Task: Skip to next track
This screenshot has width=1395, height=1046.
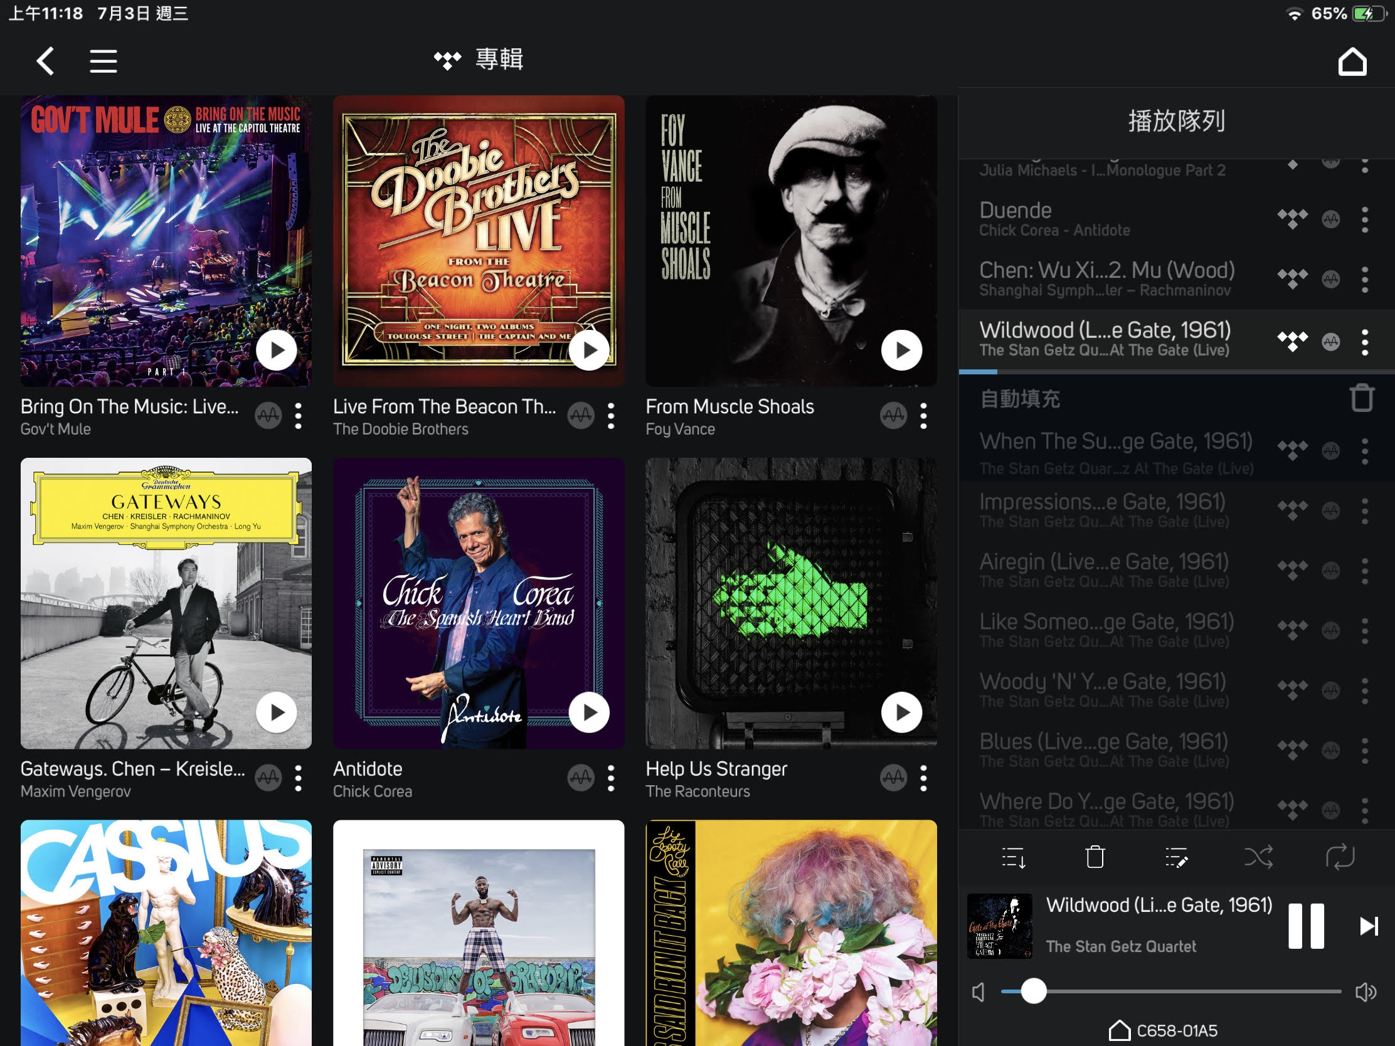Action: point(1368,926)
